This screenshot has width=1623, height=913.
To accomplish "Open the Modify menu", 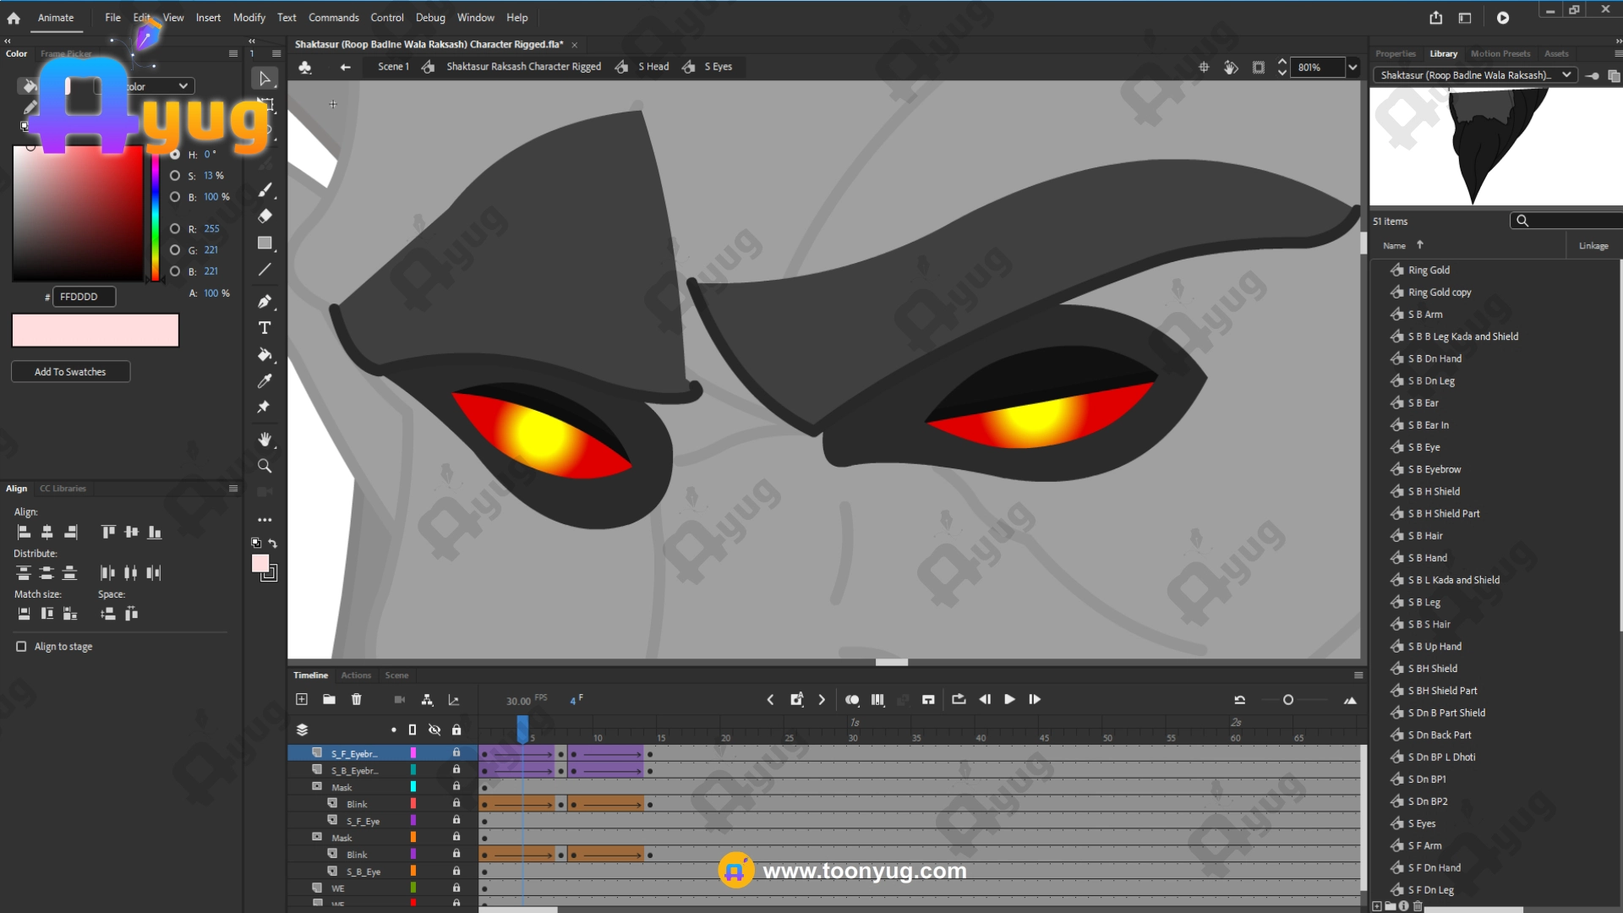I will click(x=249, y=17).
